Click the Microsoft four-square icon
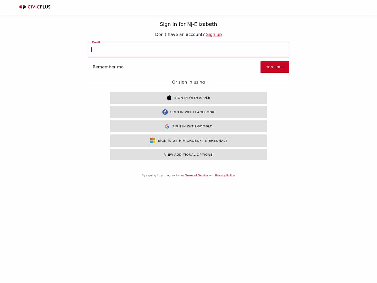 [153, 140]
